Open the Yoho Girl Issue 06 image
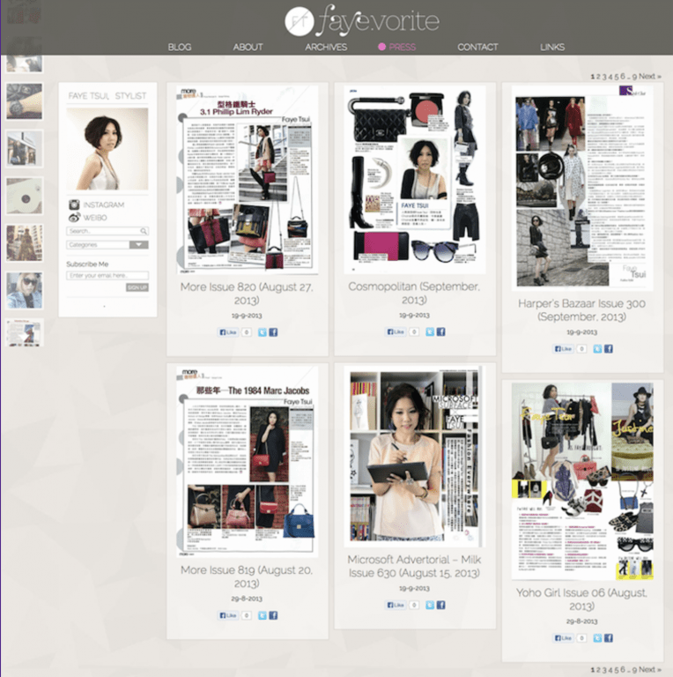Viewport: 673px width, 677px height. pos(582,481)
